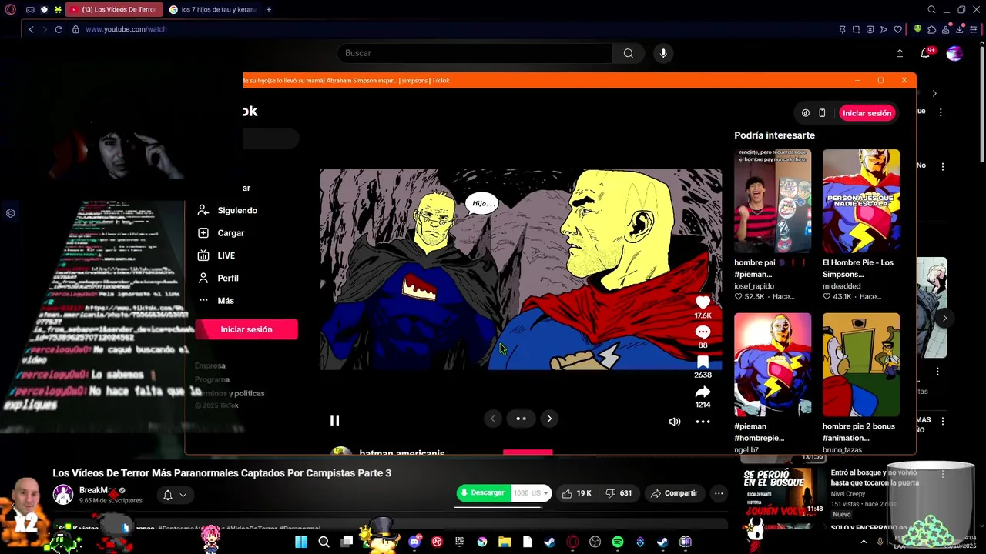
Task: Open subscription notification bell dropdown
Action: click(x=175, y=495)
